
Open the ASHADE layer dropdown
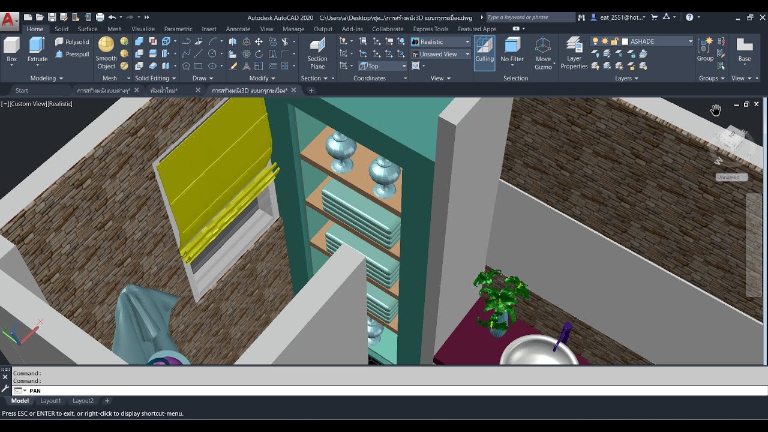click(x=690, y=41)
